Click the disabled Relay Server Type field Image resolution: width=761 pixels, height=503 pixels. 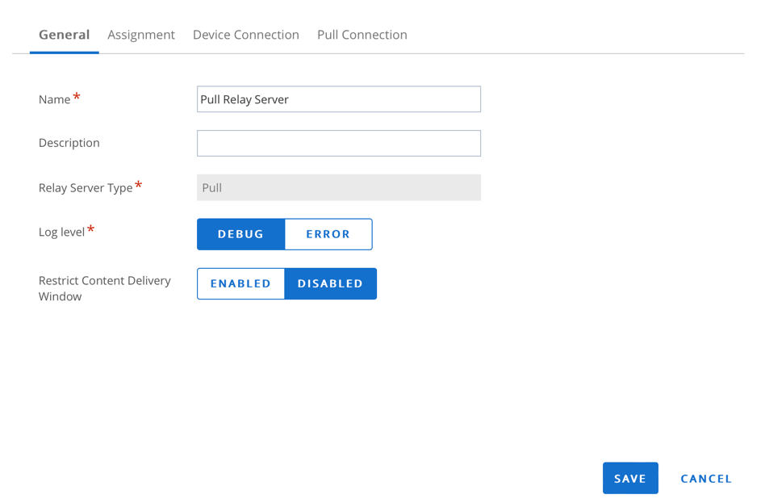pos(338,187)
